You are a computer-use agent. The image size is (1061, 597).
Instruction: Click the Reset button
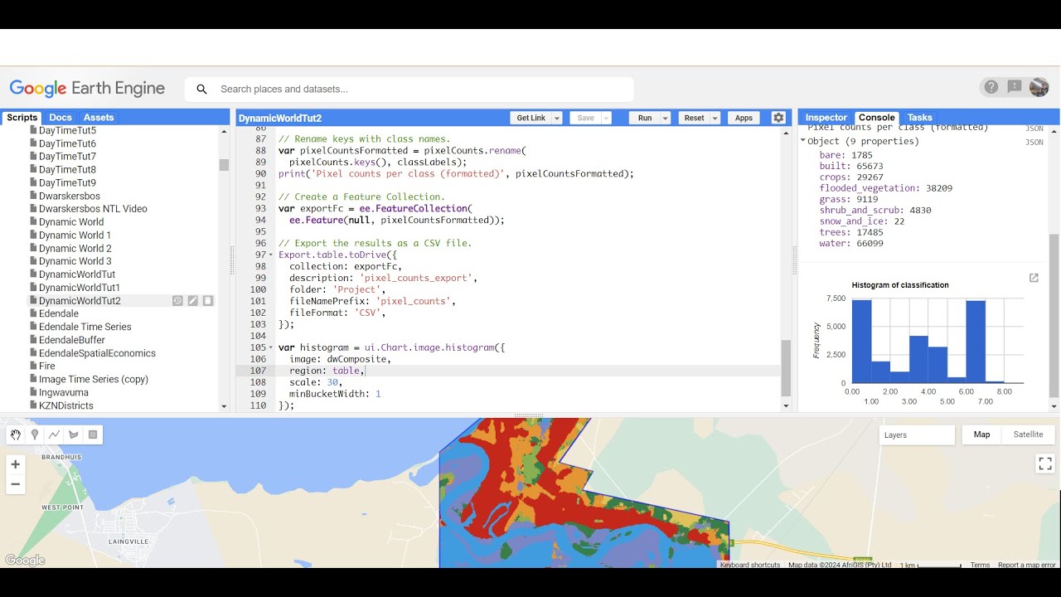click(694, 119)
